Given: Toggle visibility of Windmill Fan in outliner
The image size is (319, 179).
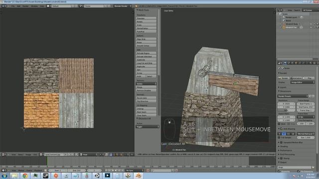Looking at the screenshot, I should (x=311, y=27).
